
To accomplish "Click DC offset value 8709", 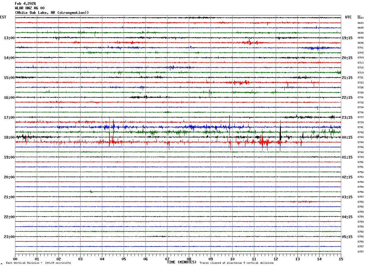I will (x=360, y=58).
